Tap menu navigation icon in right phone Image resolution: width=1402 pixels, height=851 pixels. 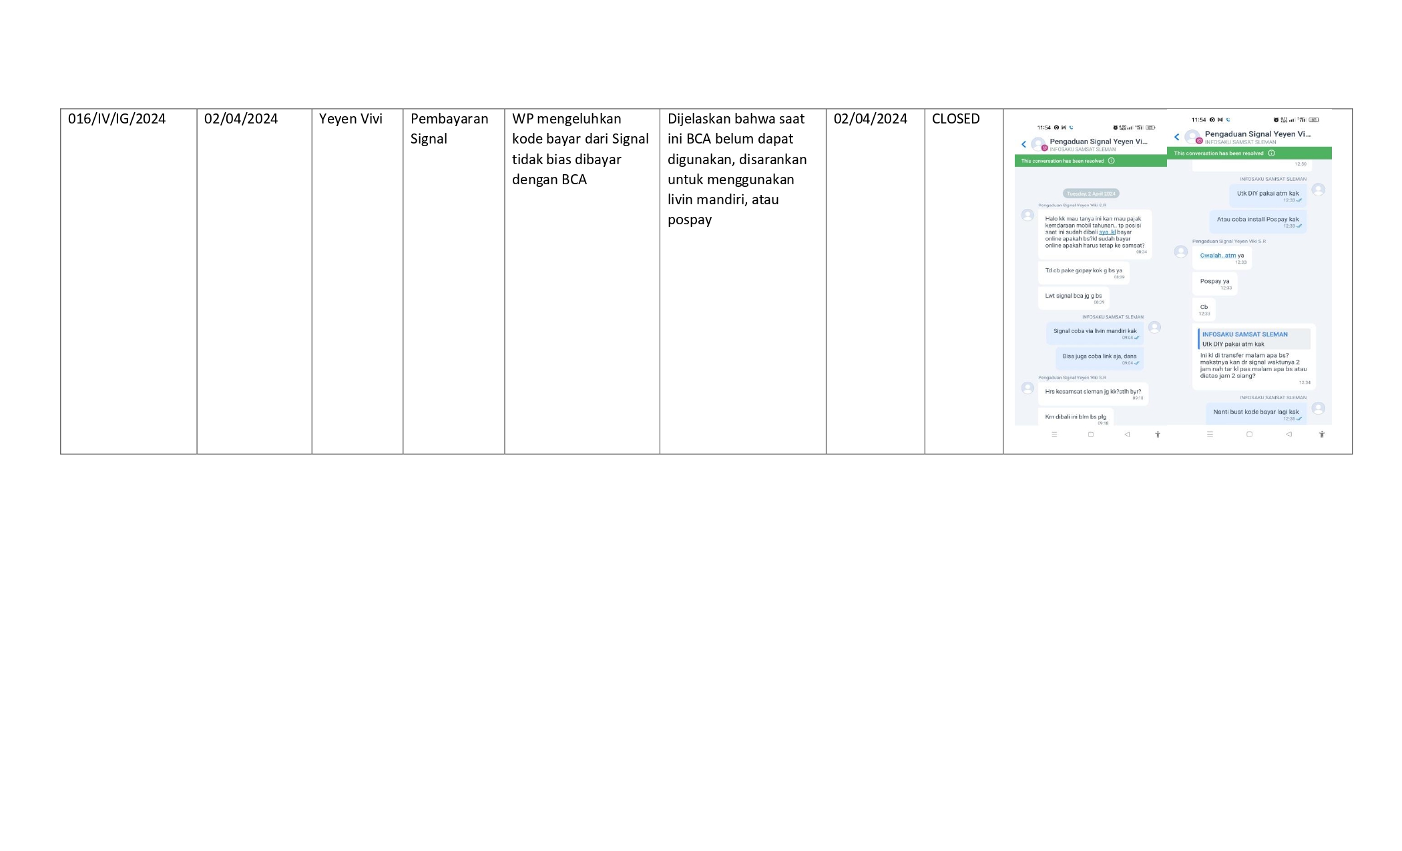point(1210,434)
